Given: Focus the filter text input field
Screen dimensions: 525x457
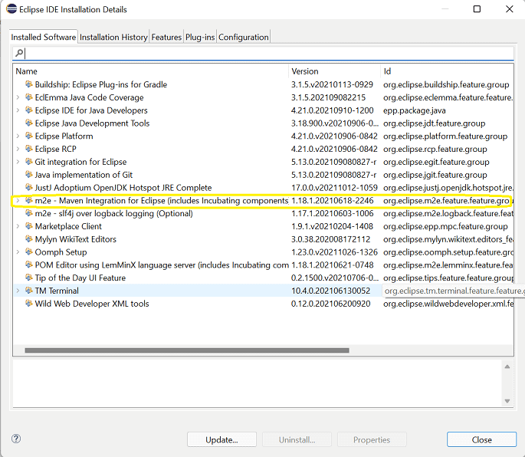Looking at the screenshot, I should tap(263, 53).
